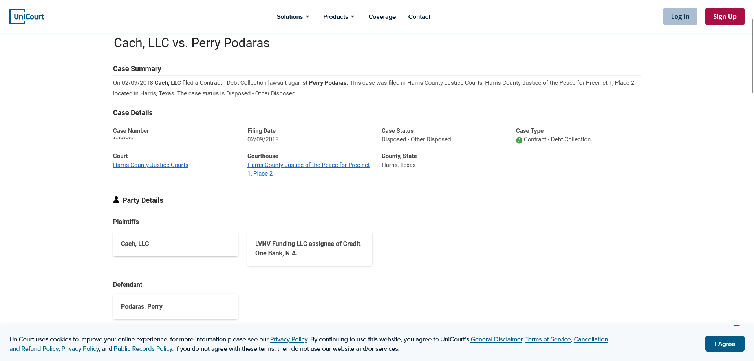Select the Cach, LLC plaintiff card

176,244
